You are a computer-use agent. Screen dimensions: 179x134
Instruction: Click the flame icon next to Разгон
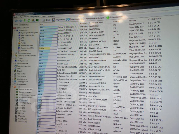[19, 43]
